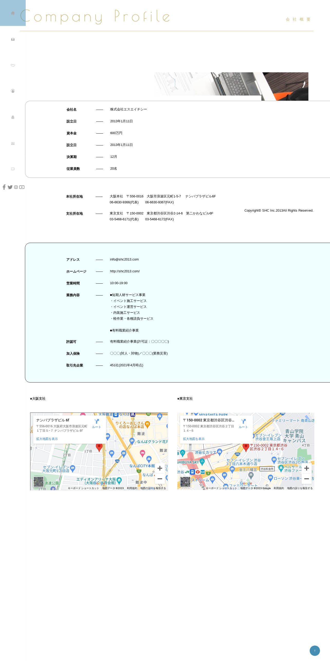Click エディオンアリーナ大阪 marker on Osaka map
This screenshot has width=330, height=661.
tap(119, 480)
